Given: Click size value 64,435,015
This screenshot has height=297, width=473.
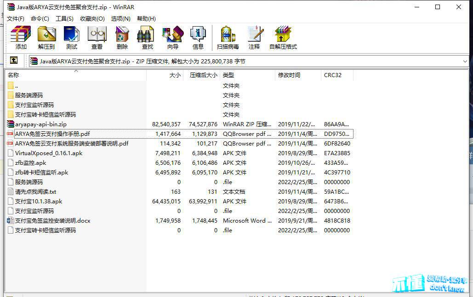Looking at the screenshot, I should [x=166, y=201].
